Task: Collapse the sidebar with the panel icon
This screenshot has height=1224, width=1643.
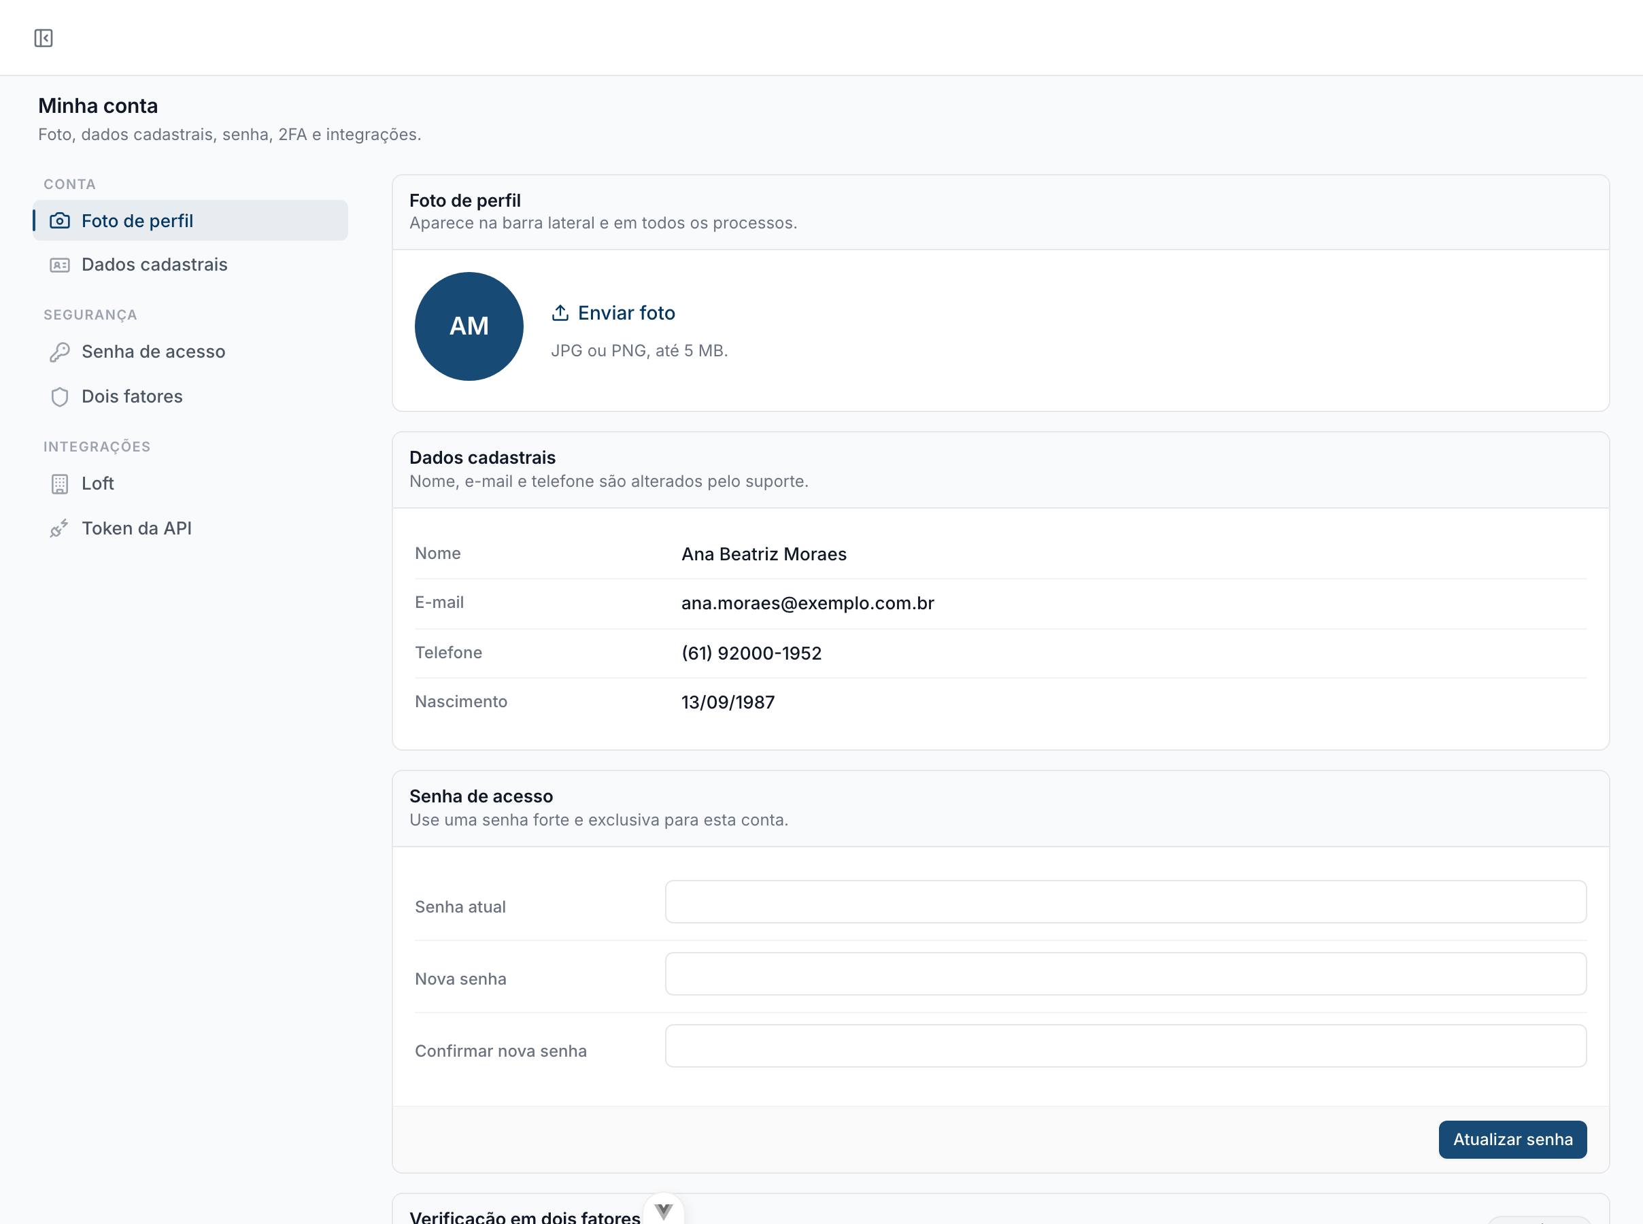Action: [44, 38]
